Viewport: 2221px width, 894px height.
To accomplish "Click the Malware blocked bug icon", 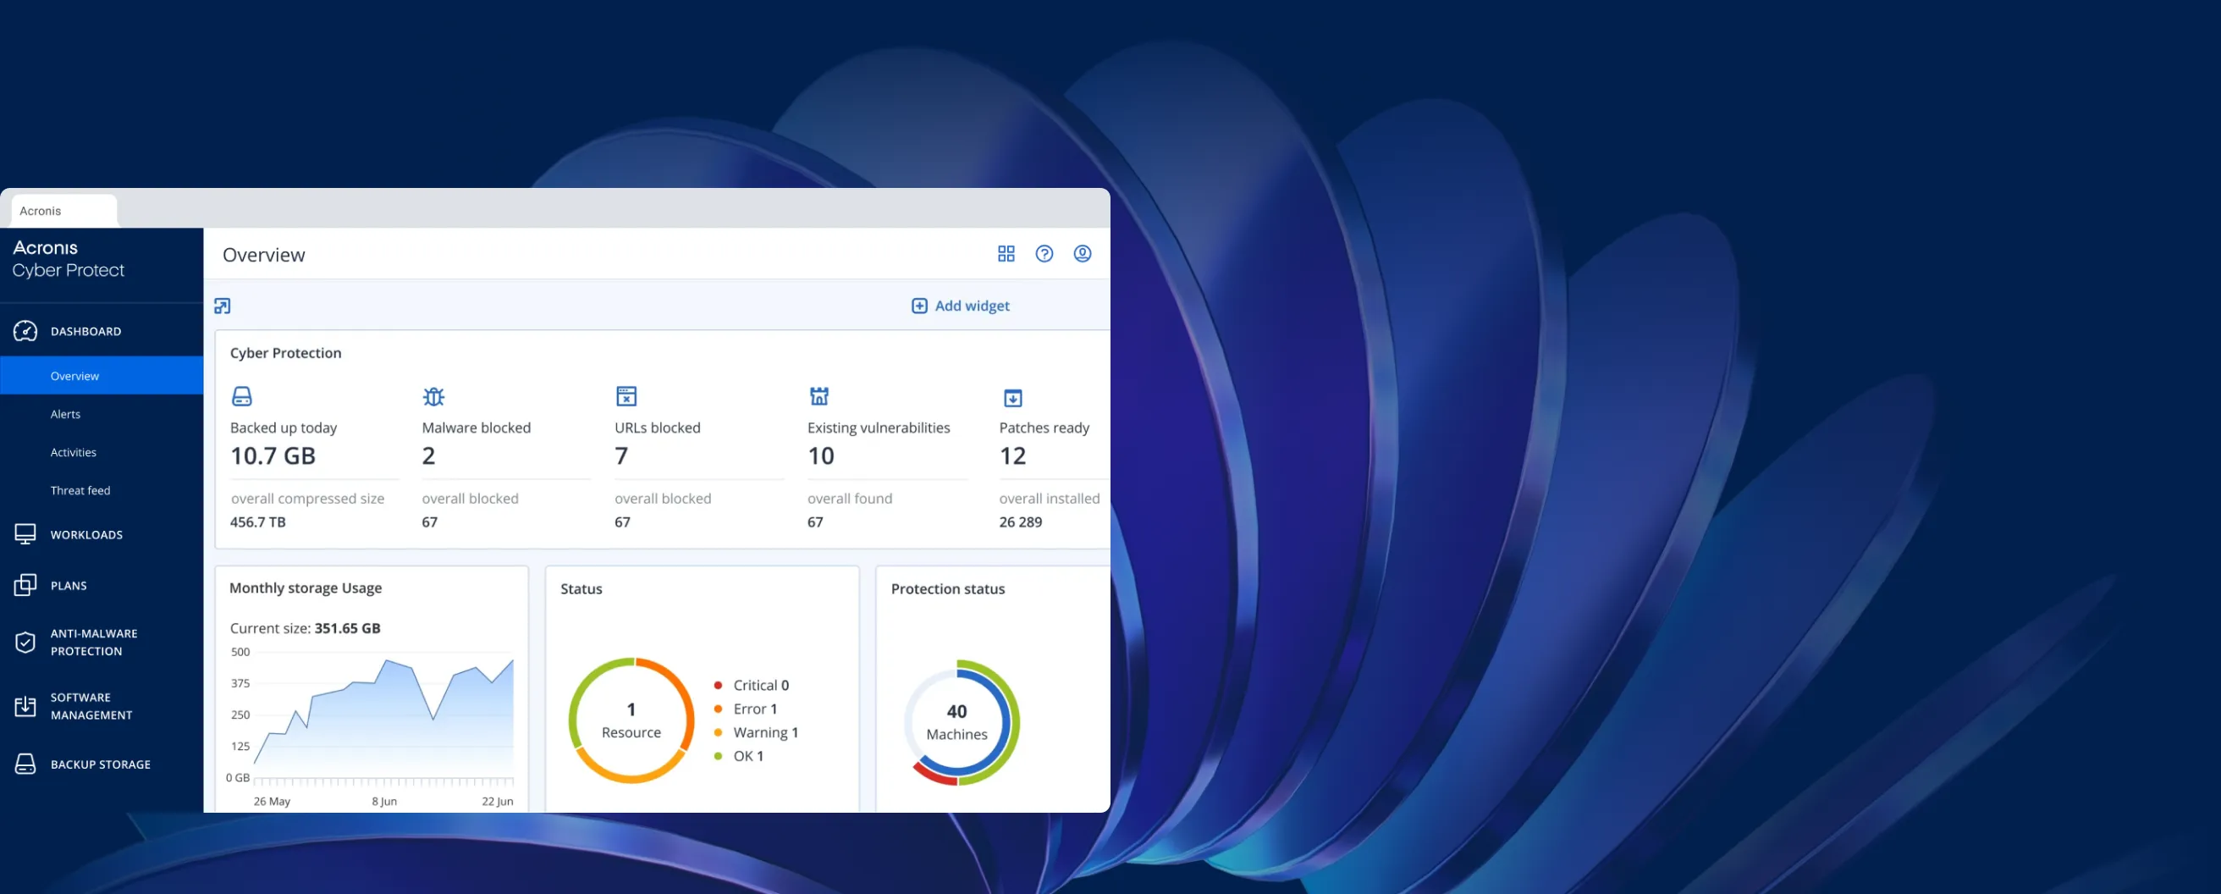I will (433, 396).
